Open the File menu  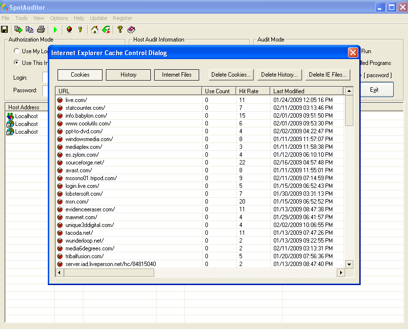pyautogui.click(x=5, y=18)
